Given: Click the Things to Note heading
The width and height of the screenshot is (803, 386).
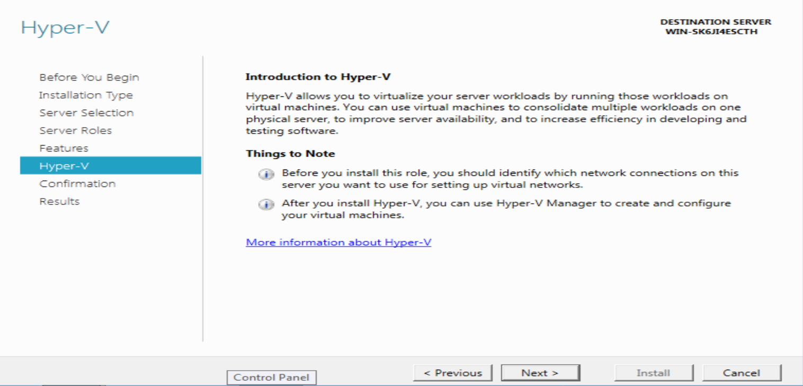Looking at the screenshot, I should point(290,154).
